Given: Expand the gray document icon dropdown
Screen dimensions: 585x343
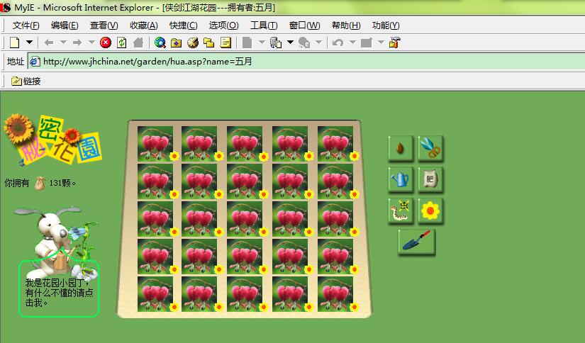Looking at the screenshot, I should coord(262,43).
